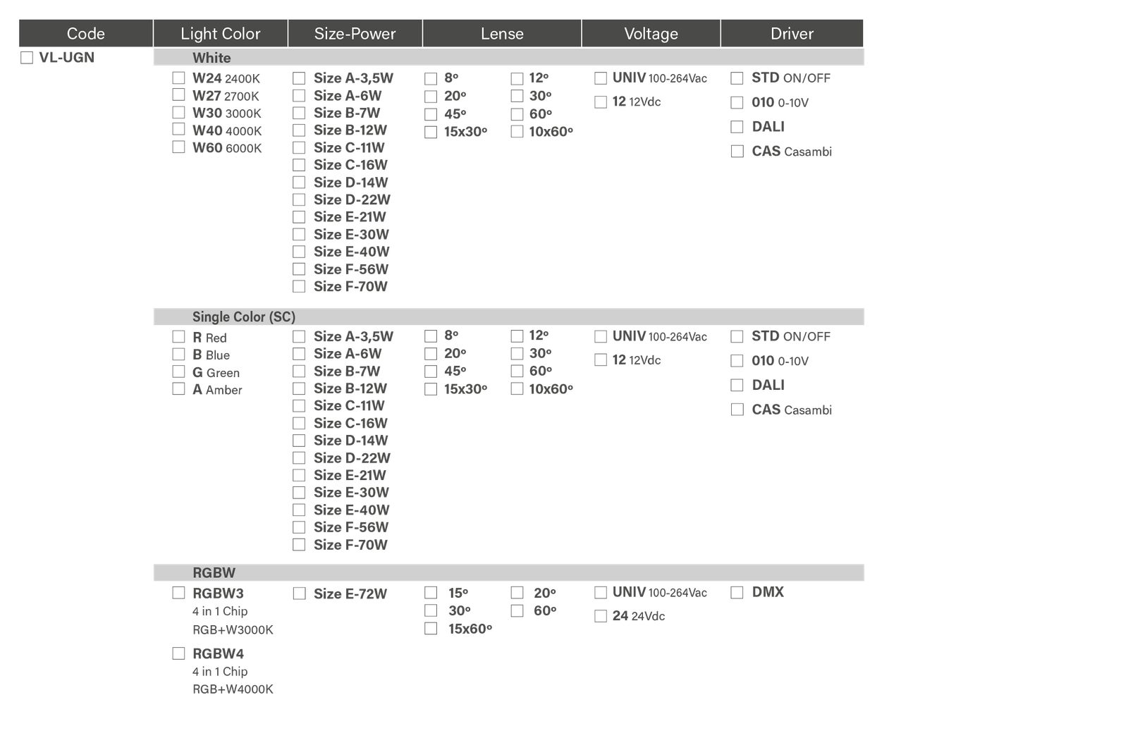The width and height of the screenshot is (1128, 738).
Task: Click the RGBW section header bar
Action: pyautogui.click(x=508, y=572)
